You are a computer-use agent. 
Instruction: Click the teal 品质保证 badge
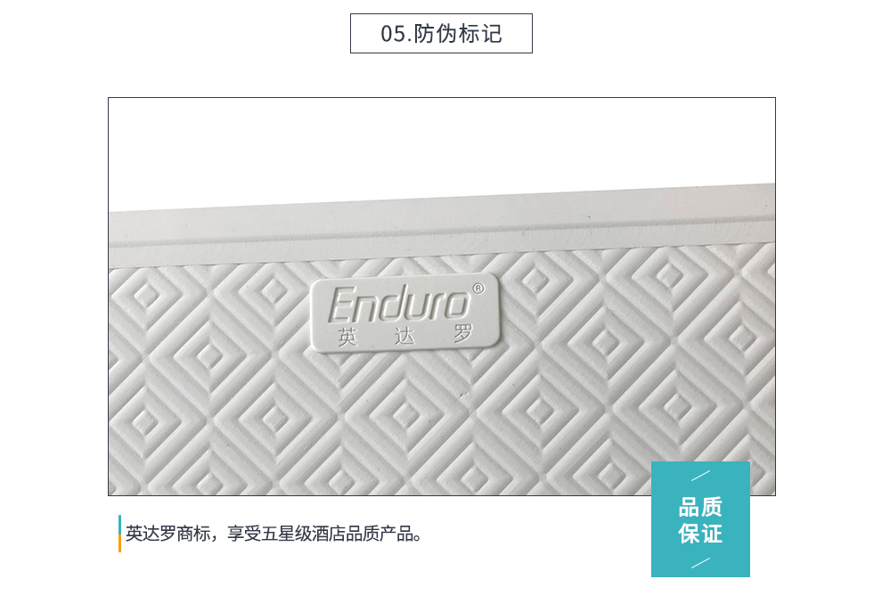tap(700, 519)
